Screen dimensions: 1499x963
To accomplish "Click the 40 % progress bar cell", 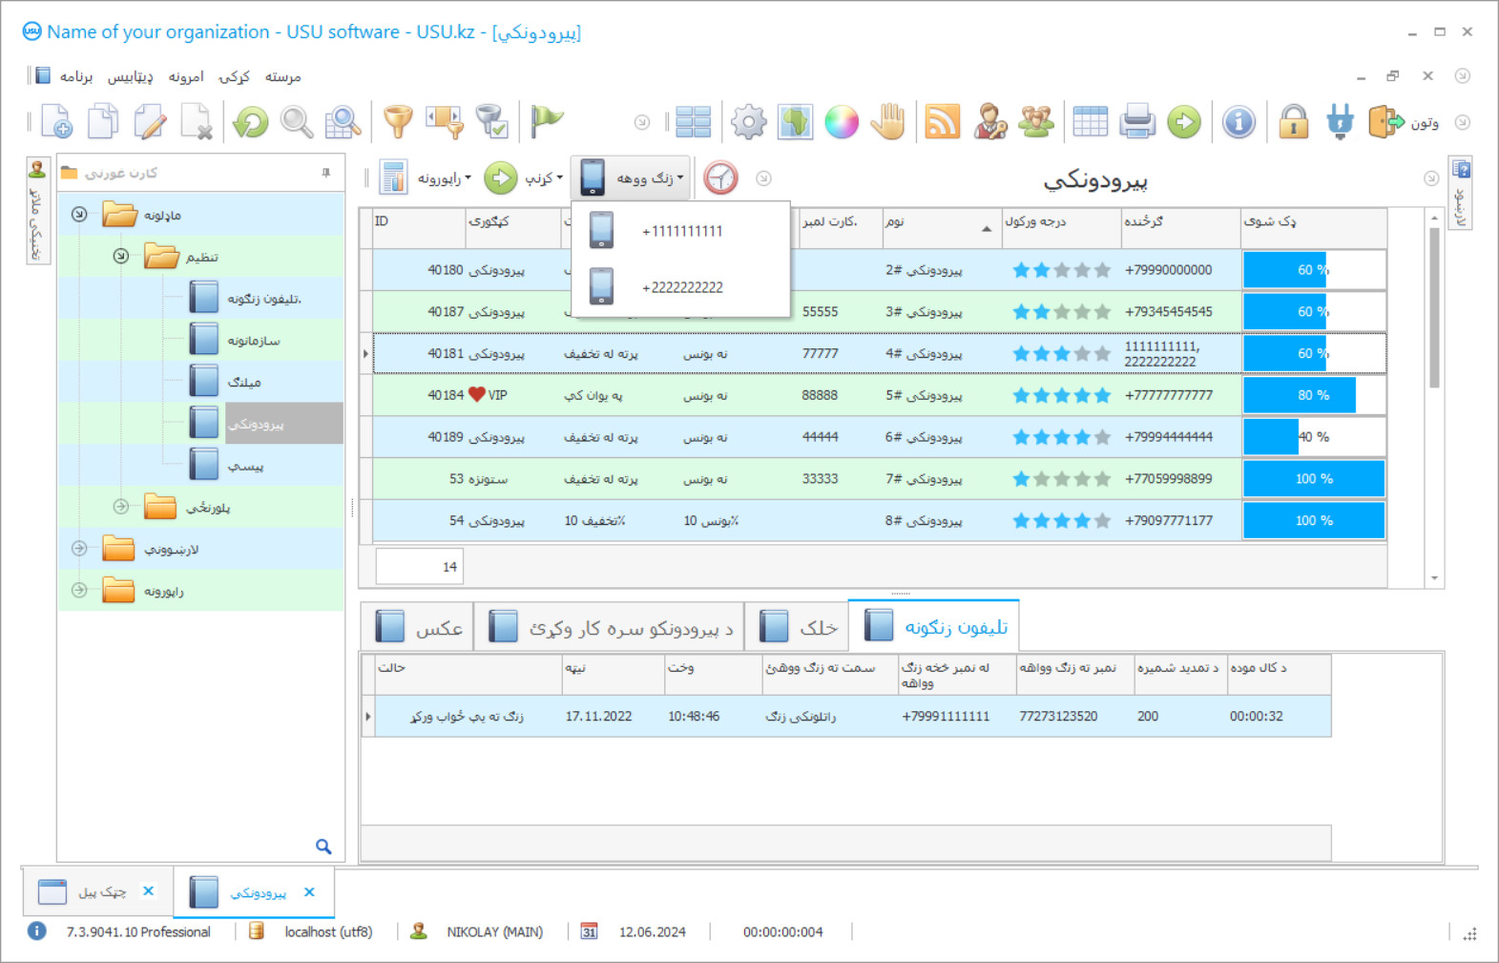I will 1314,437.
